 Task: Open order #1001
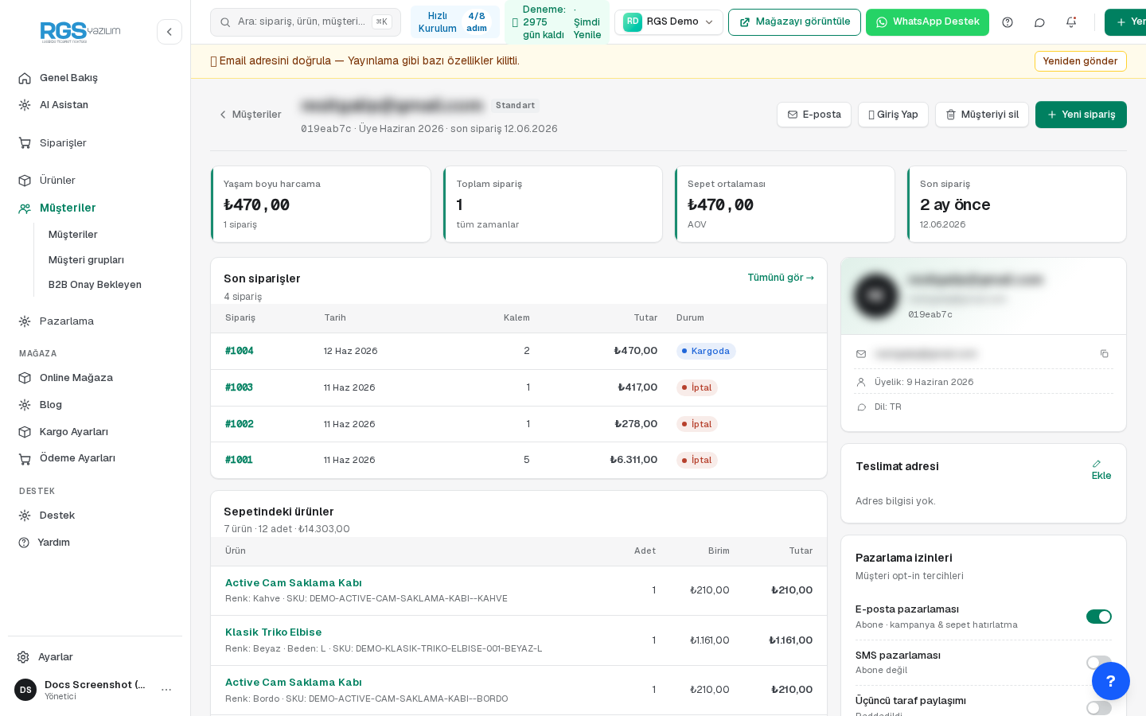(239, 460)
